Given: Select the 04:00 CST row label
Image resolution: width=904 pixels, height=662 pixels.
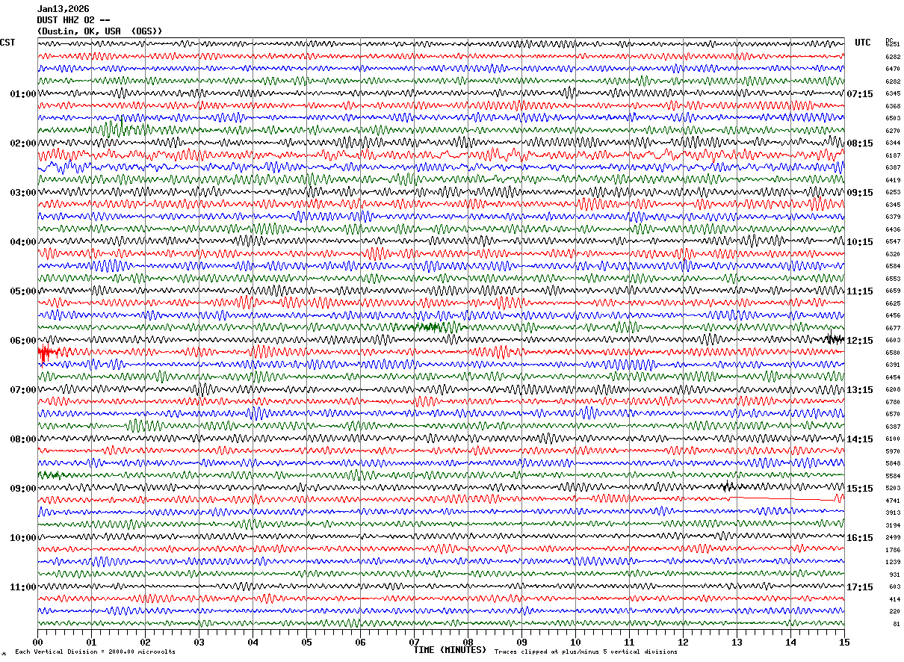Looking at the screenshot, I should coord(23,242).
